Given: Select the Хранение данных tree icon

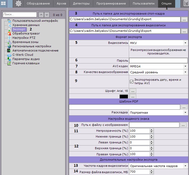Looking at the screenshot, I should tap(10, 25).
